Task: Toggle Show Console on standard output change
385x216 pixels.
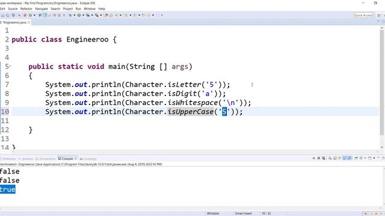Action: click(345, 158)
